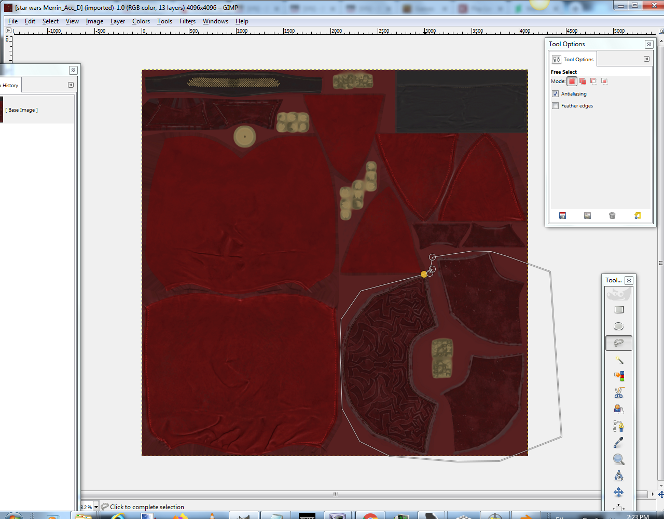Select the Color Picker eyedropper tool
The image size is (664, 519).
point(619,443)
